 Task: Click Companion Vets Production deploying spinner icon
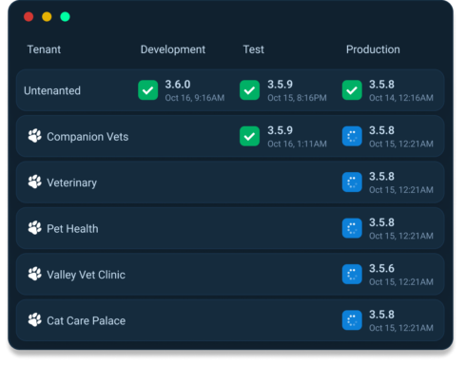(x=352, y=136)
